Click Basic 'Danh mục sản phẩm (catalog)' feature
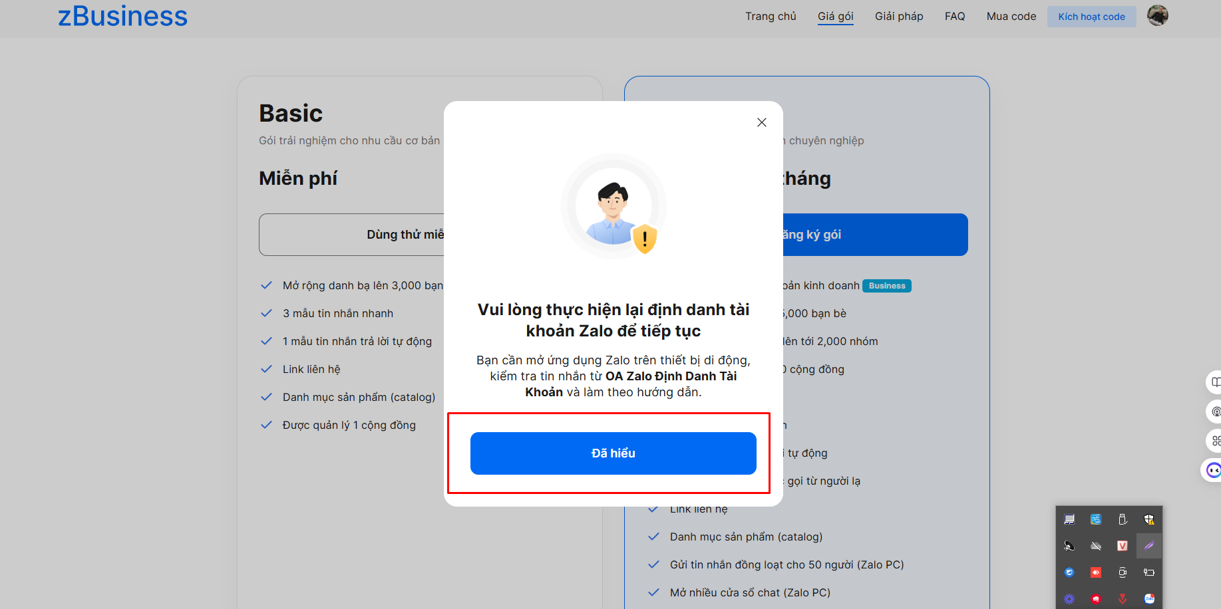 click(x=359, y=398)
